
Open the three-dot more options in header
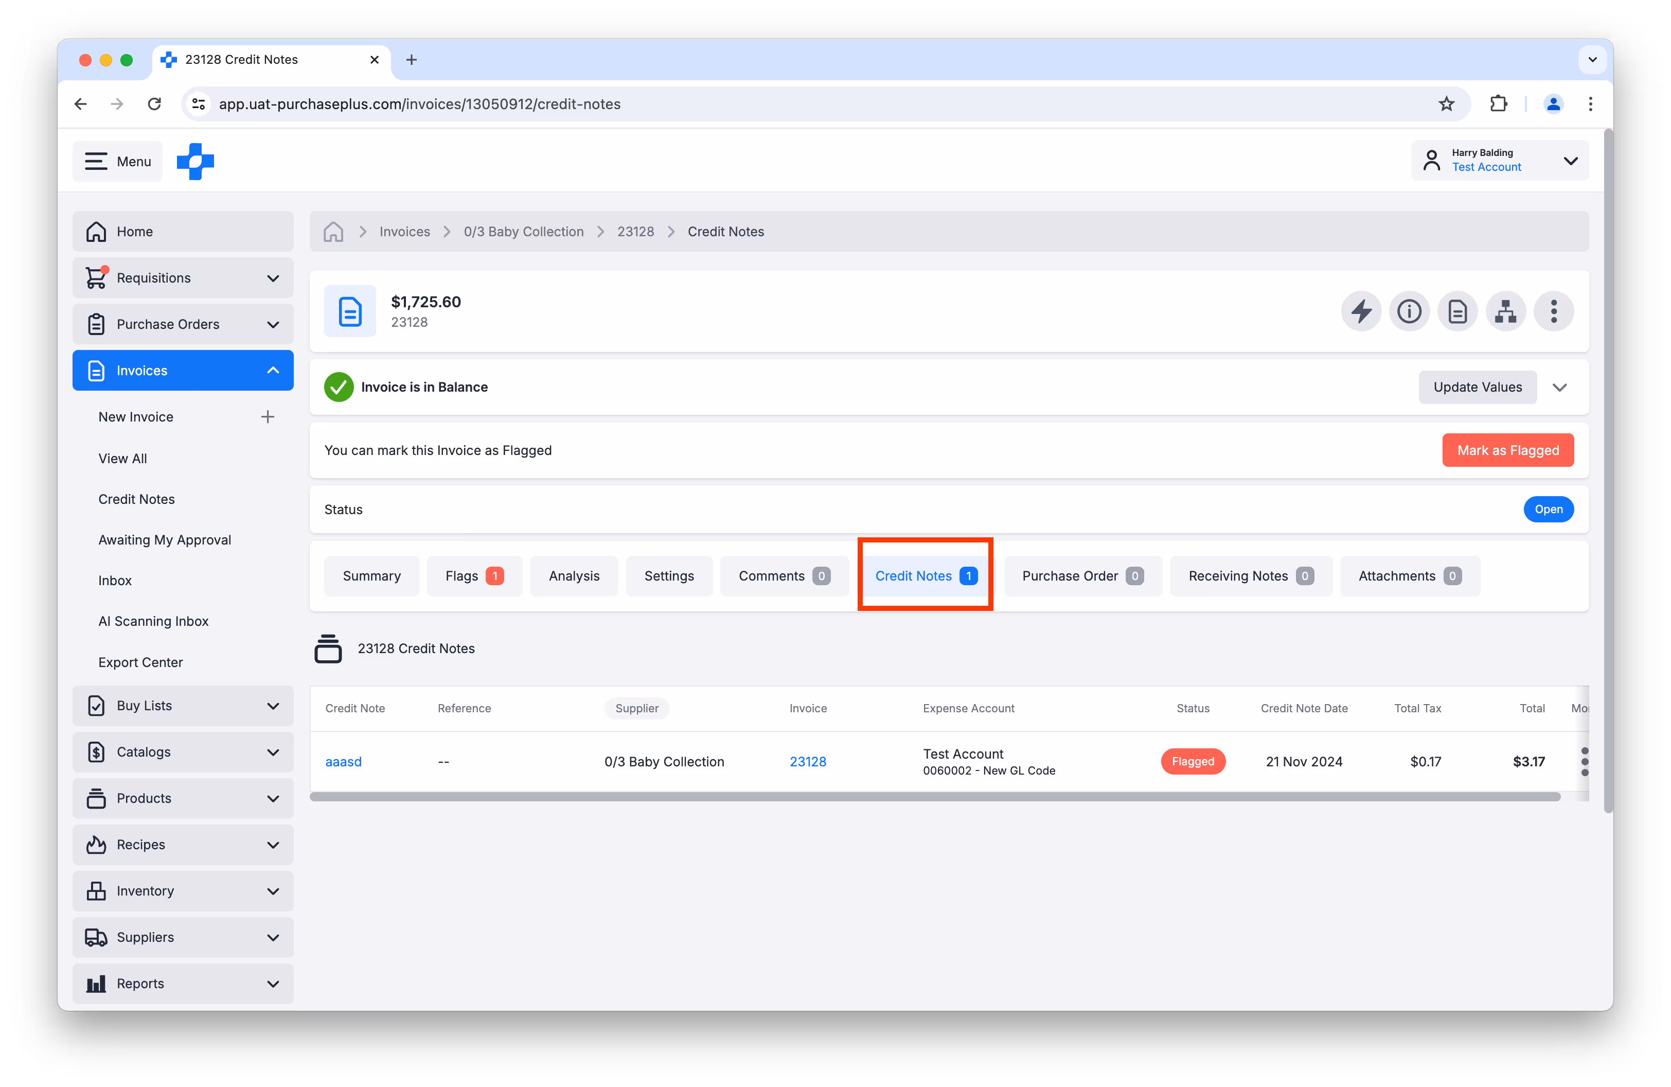click(x=1554, y=311)
